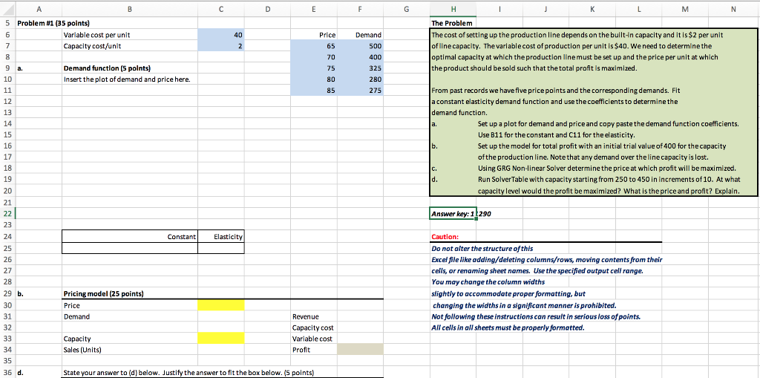Select demand value 325
Viewport: 760px width, 378px height.
360,68
